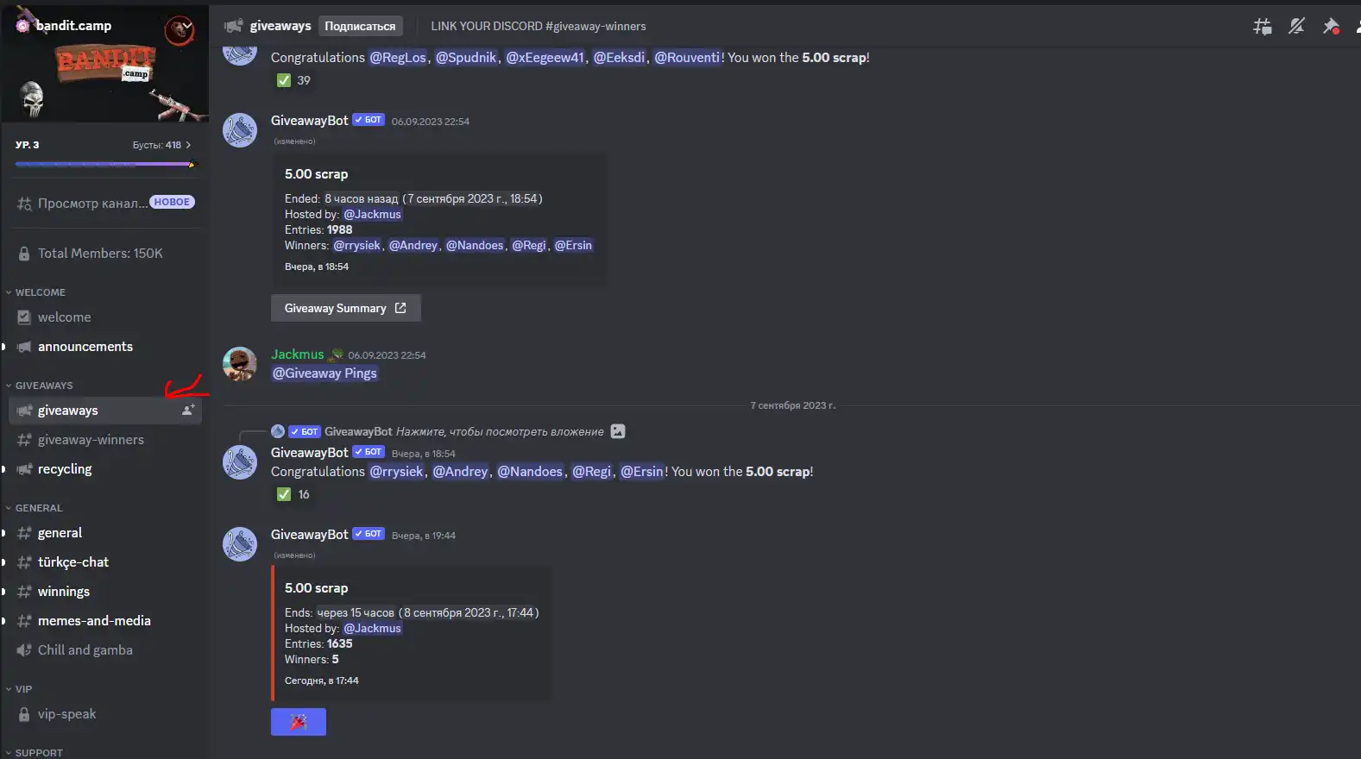Toggle checkmark reaction with count 39
Viewport: 1361px width, 759px height.
click(x=293, y=80)
